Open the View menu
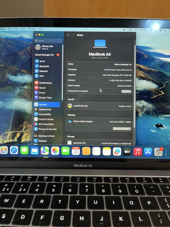170x227 pixels. [x=23, y=29]
